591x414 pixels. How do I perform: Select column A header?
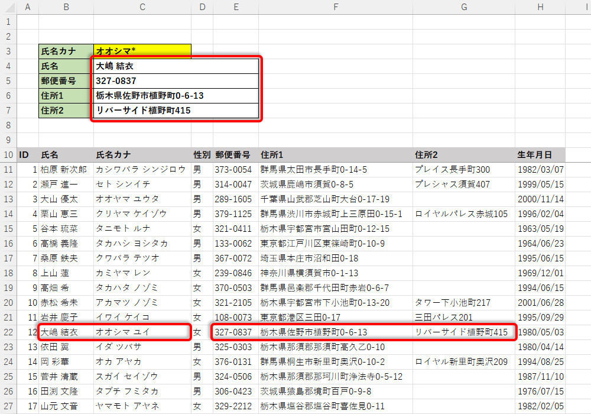coord(28,7)
